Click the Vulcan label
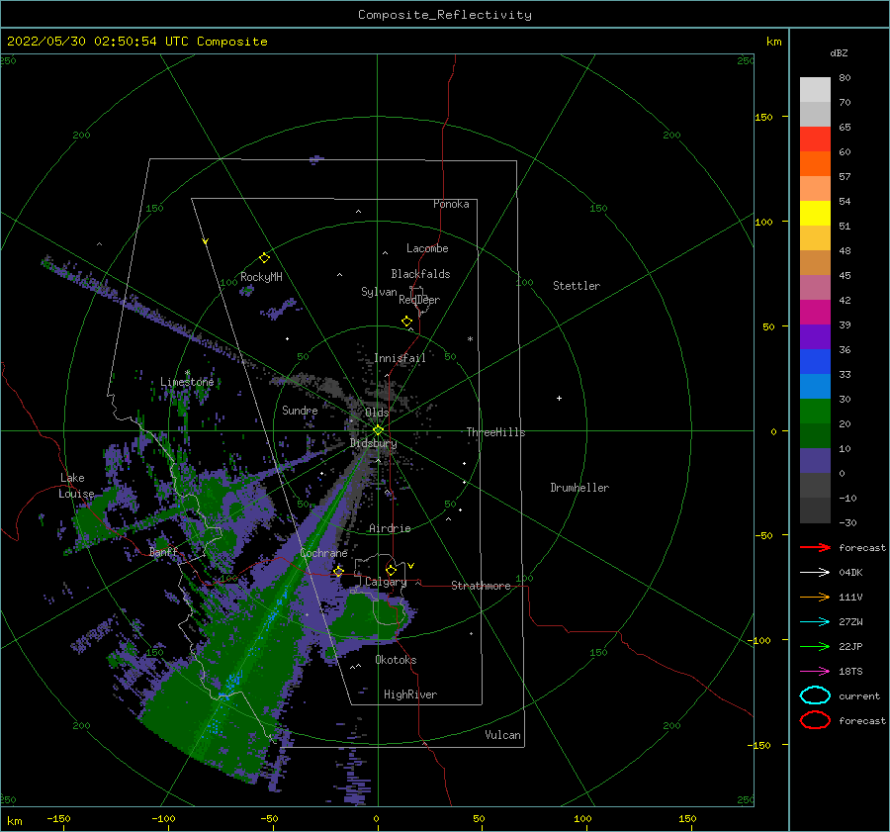This screenshot has width=890, height=832. point(502,735)
